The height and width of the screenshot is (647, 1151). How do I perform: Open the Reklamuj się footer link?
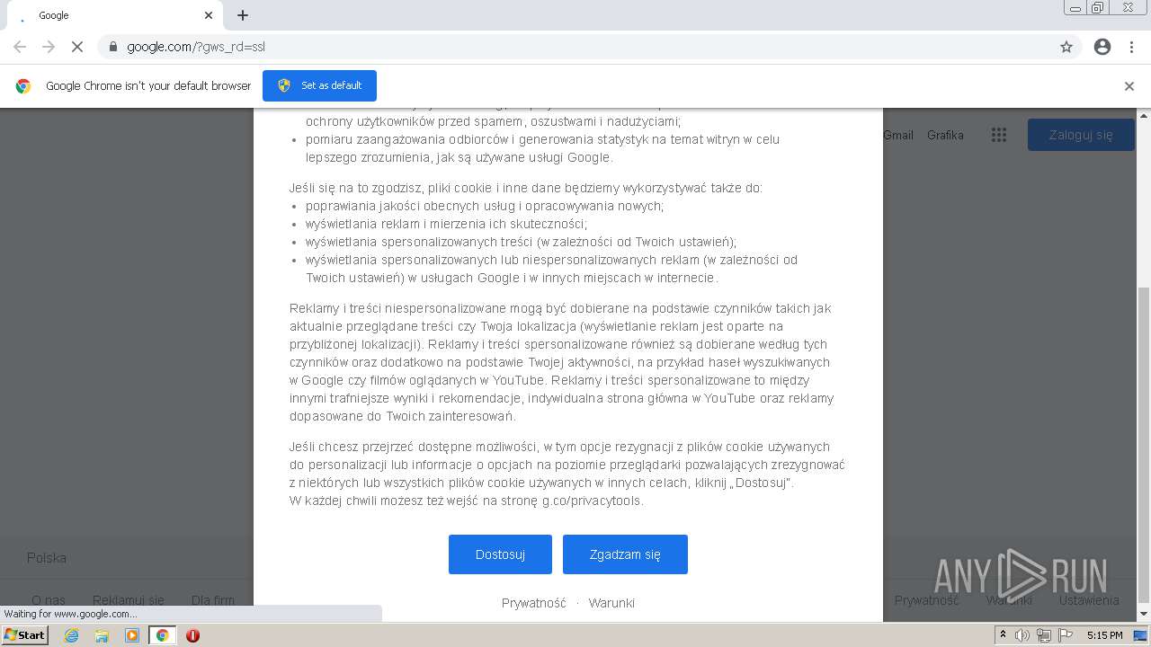(129, 600)
